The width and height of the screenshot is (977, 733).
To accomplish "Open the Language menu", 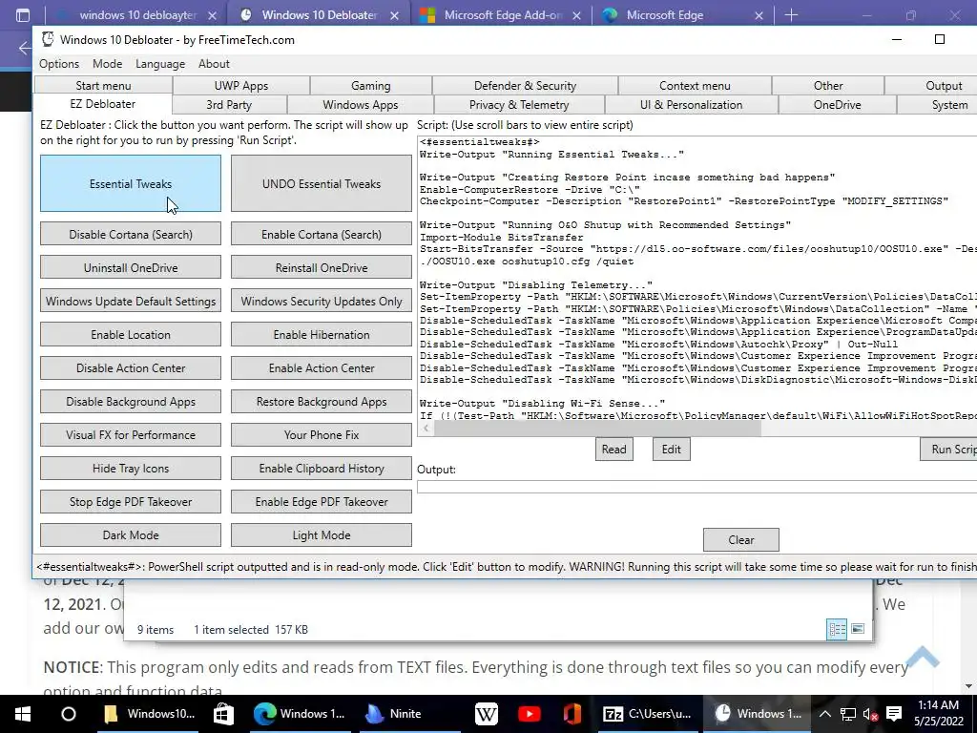I will pyautogui.click(x=160, y=64).
